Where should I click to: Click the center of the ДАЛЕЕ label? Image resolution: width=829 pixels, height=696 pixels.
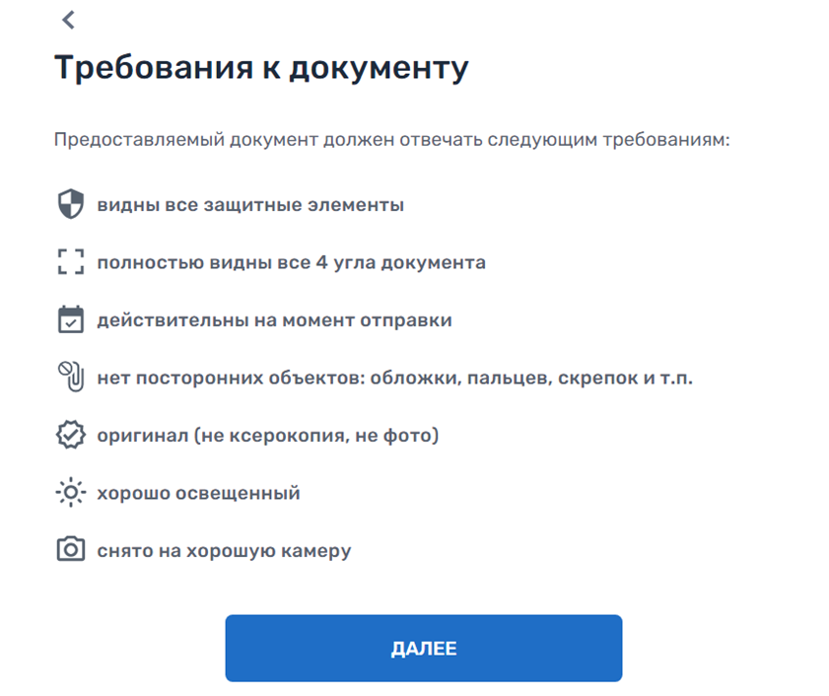pyautogui.click(x=425, y=648)
